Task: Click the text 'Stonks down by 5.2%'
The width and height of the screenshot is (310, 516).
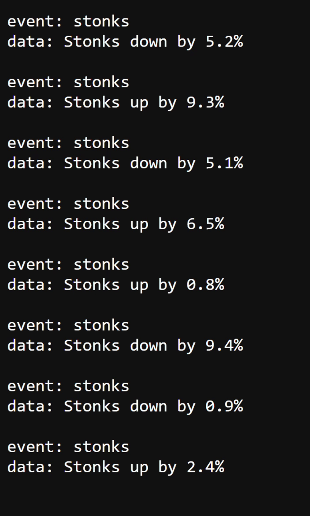Action: coord(153,42)
